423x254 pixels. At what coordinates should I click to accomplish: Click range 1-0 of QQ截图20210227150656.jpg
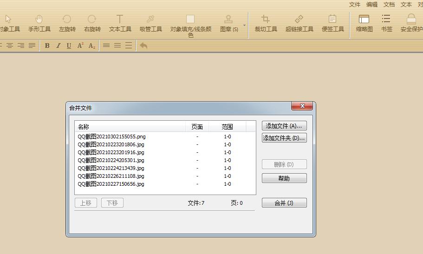[228, 184]
